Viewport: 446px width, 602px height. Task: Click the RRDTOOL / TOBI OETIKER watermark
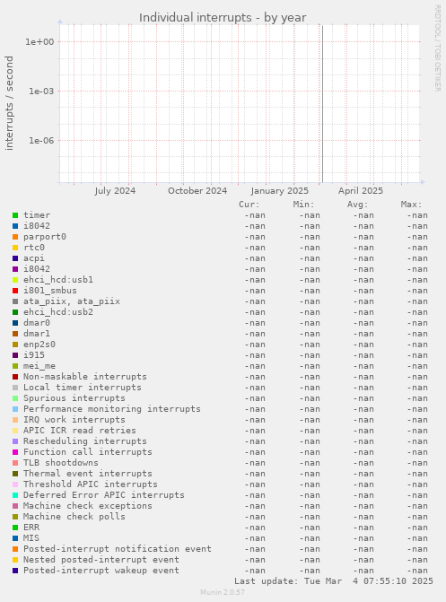coord(438,48)
